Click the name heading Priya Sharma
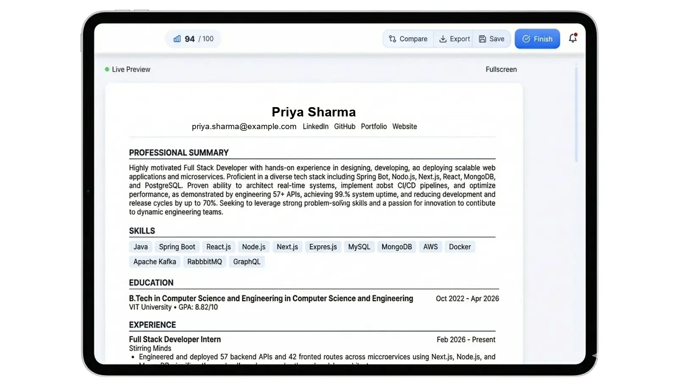The height and width of the screenshot is (381, 678). point(314,112)
